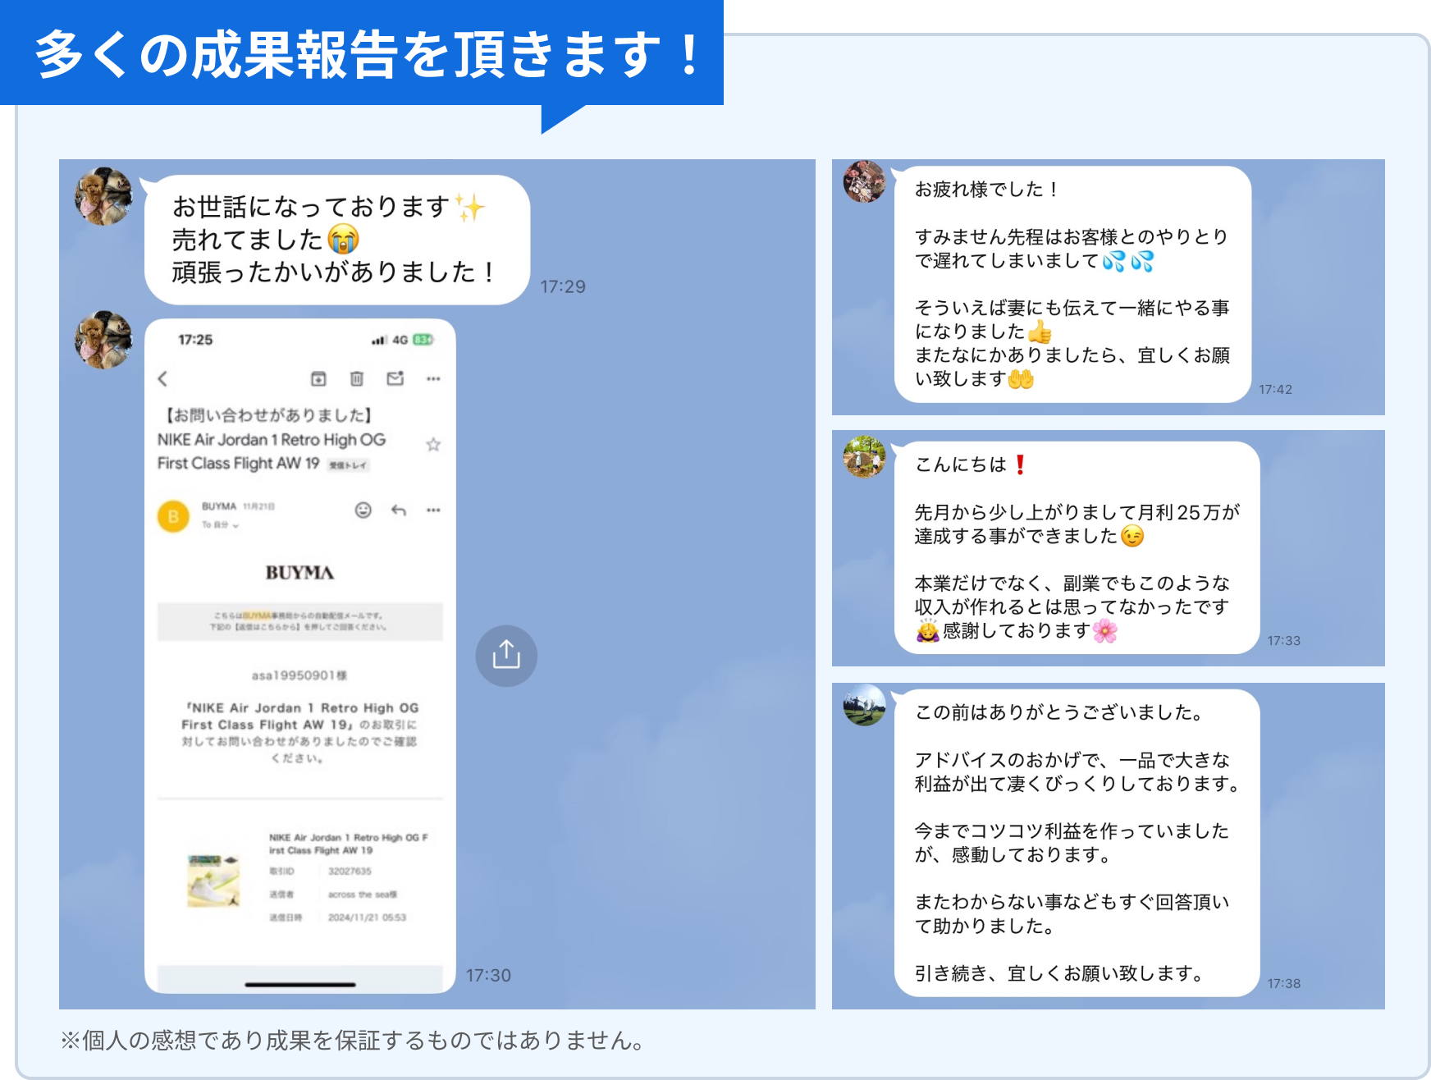Click the yellow 'B' BUYMA sender avatar
Image resolution: width=1431 pixels, height=1080 pixels.
[x=173, y=516]
